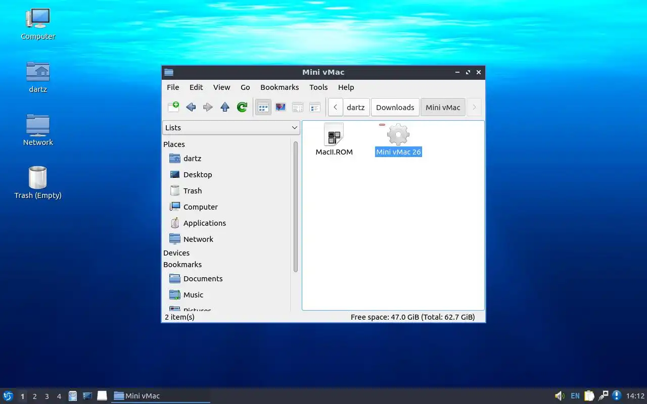Open the Edit menu
The height and width of the screenshot is (404, 647).
196,87
